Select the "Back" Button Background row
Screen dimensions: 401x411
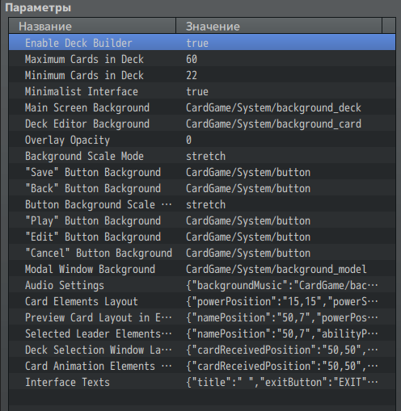(x=202, y=187)
